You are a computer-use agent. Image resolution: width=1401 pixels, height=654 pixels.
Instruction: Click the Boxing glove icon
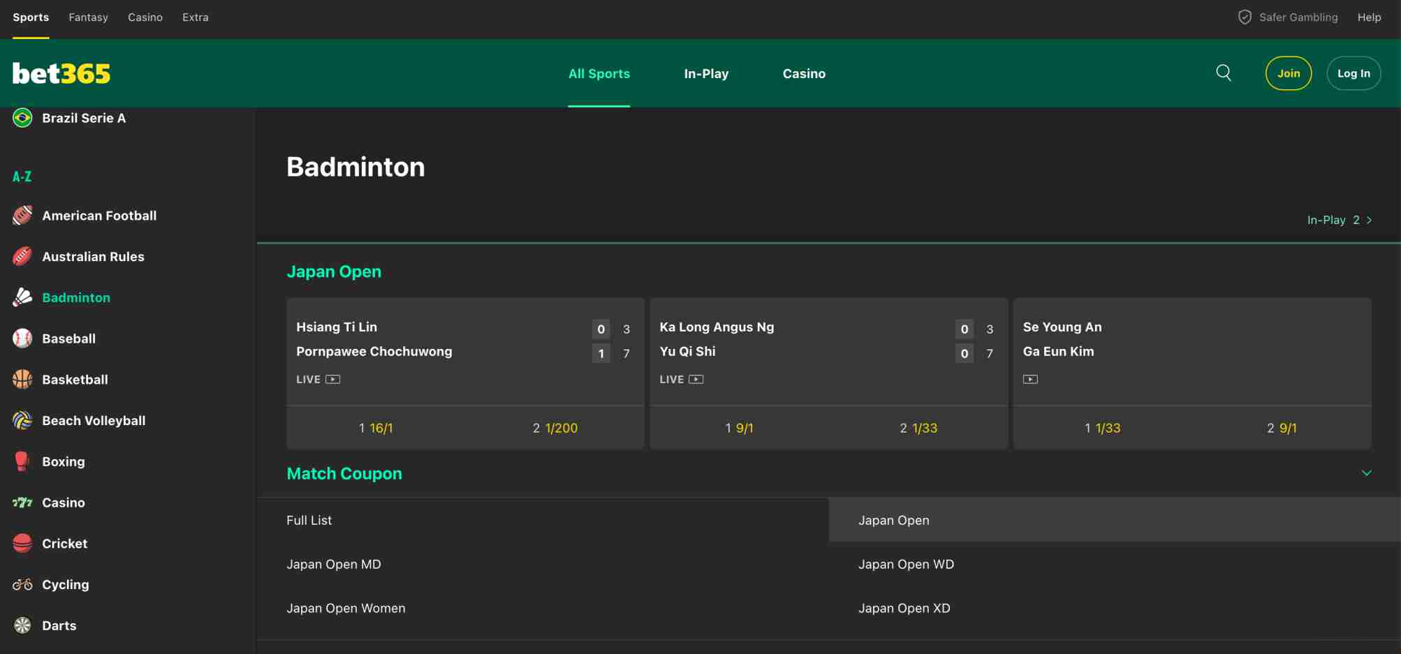point(22,461)
